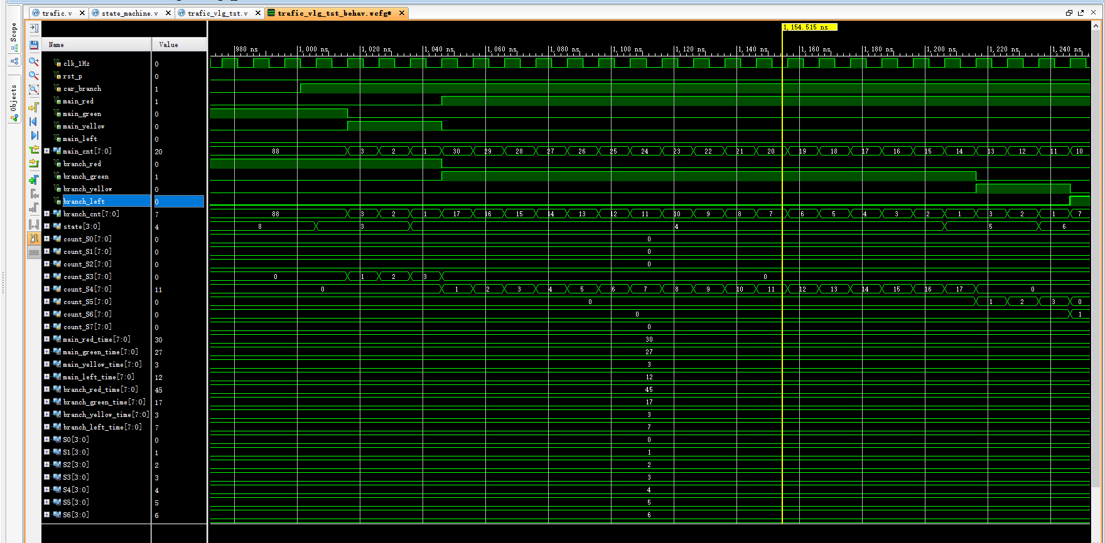
Task: Click the Zoom Out magnifier icon
Action: pos(34,75)
